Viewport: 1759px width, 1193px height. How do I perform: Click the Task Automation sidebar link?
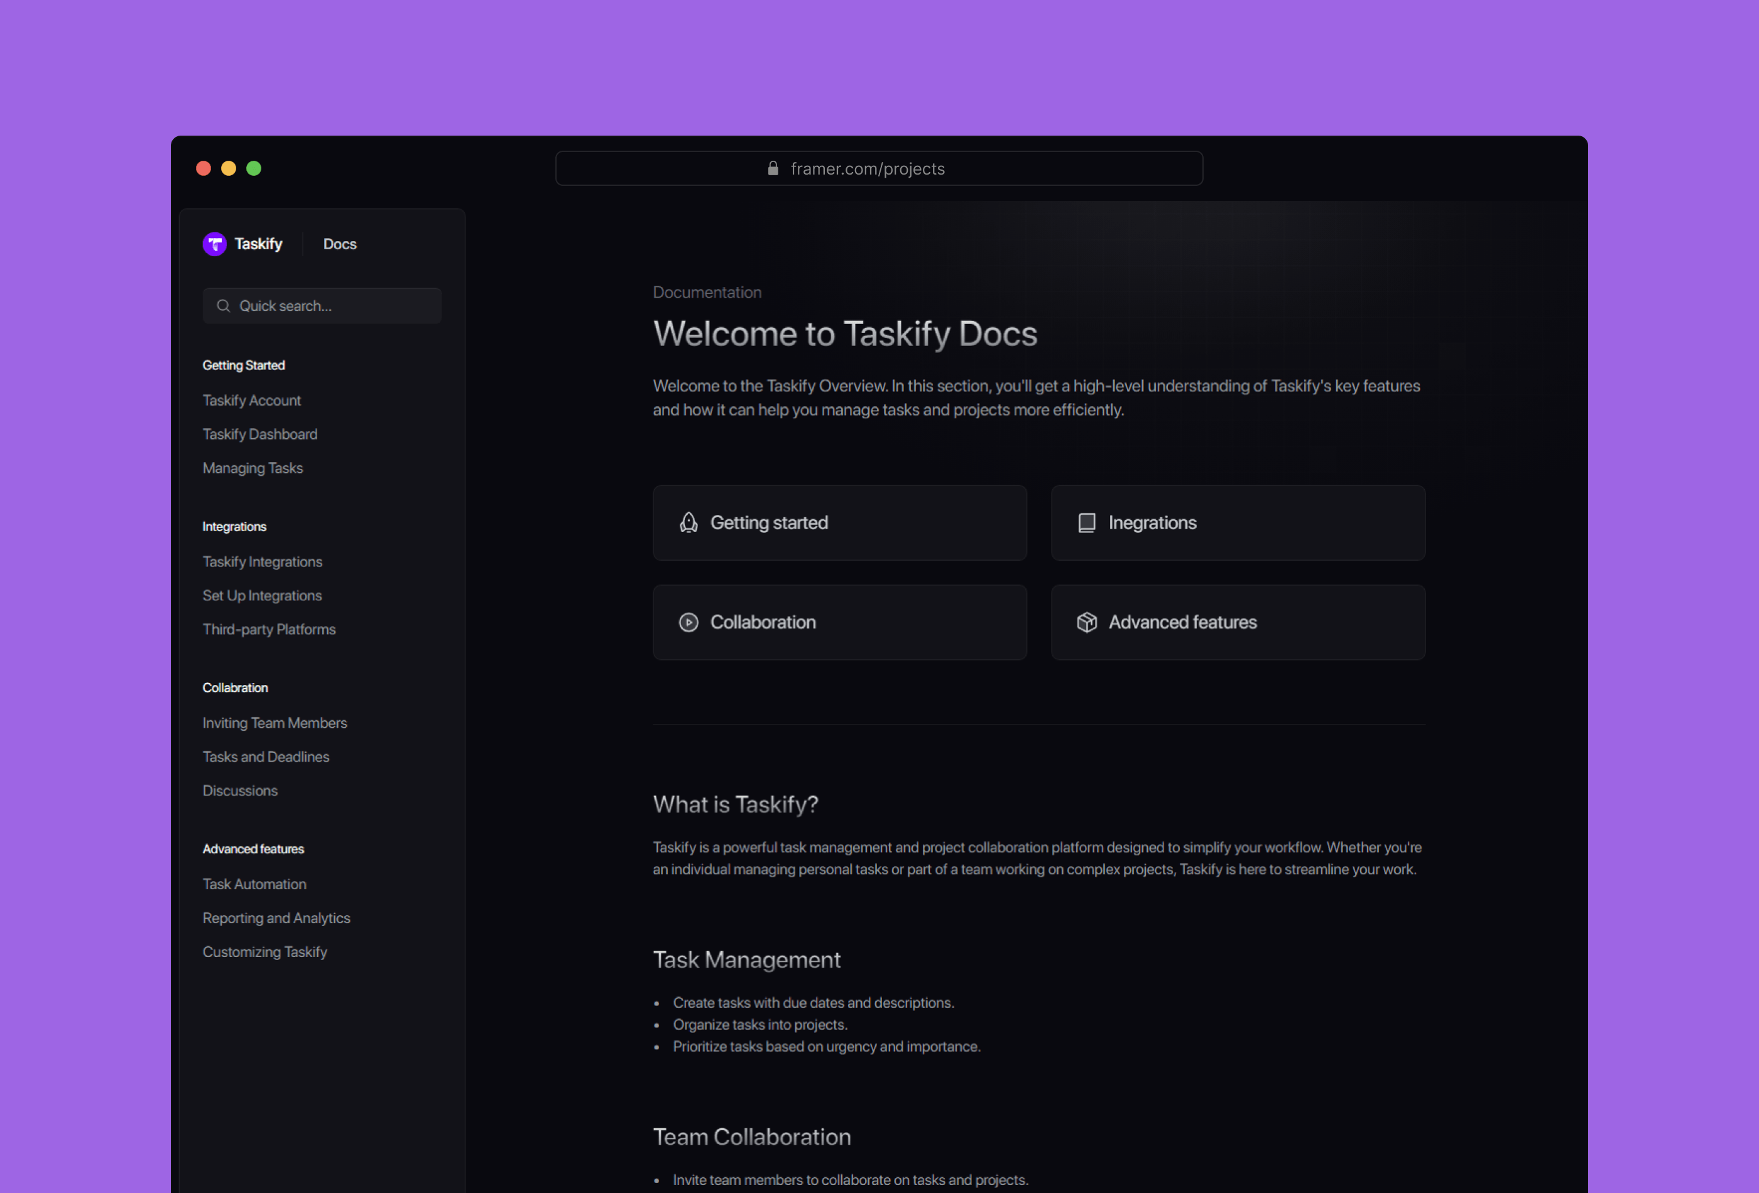click(253, 883)
